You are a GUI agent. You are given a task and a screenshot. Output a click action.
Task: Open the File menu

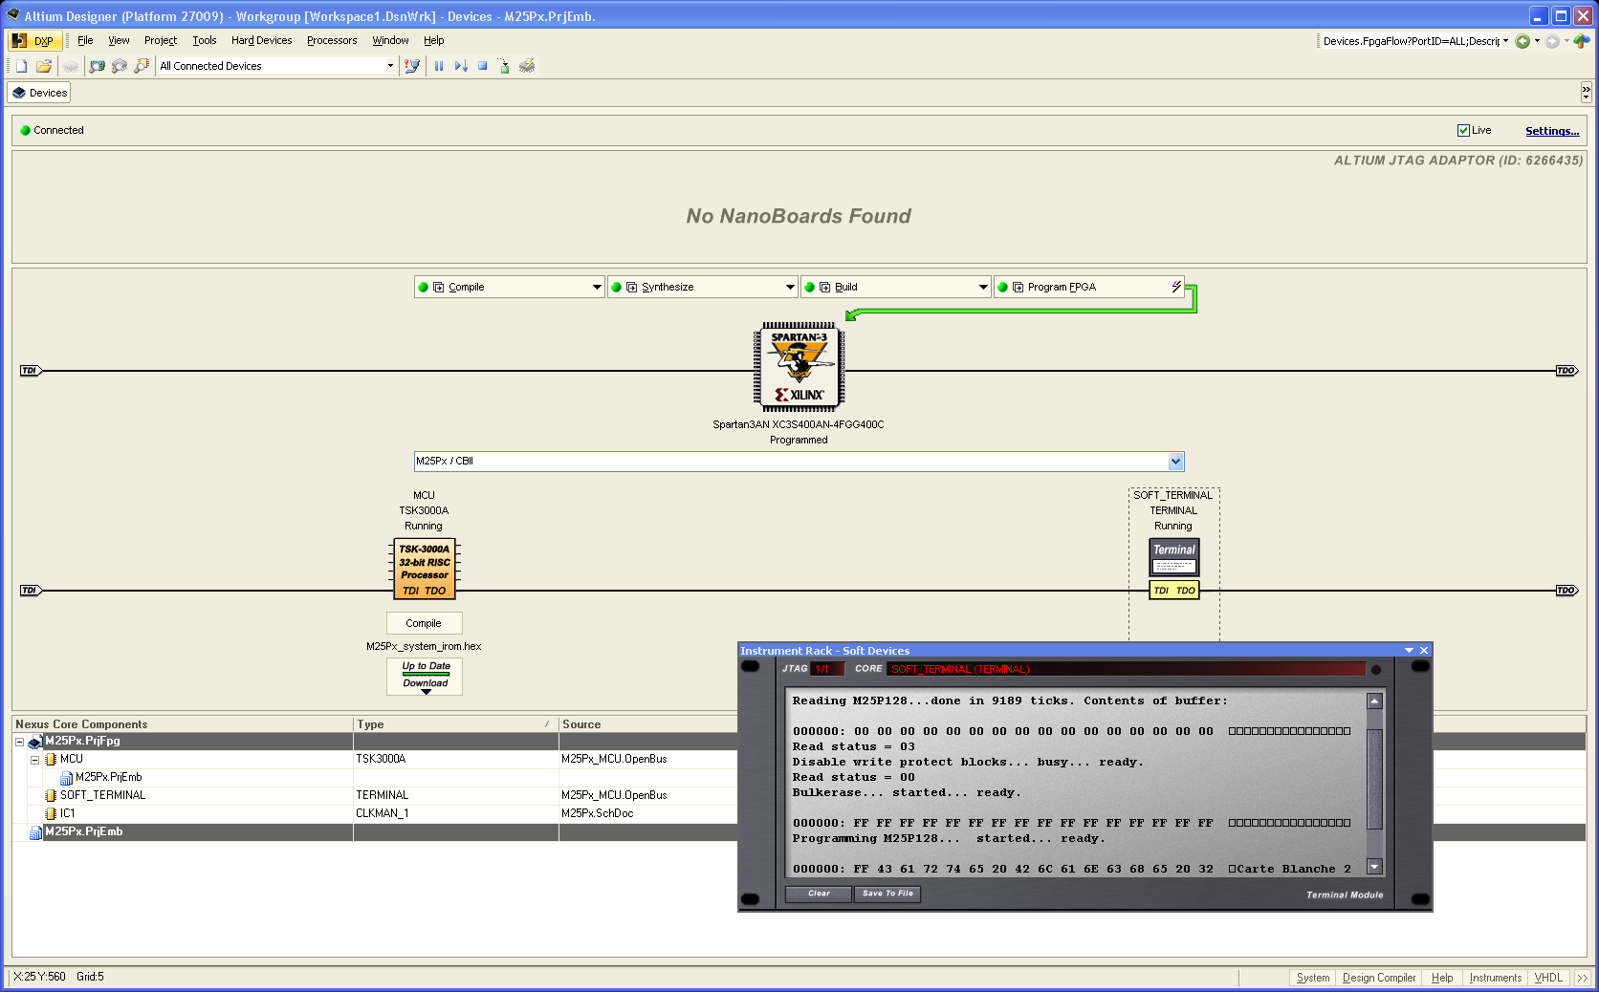tap(85, 40)
